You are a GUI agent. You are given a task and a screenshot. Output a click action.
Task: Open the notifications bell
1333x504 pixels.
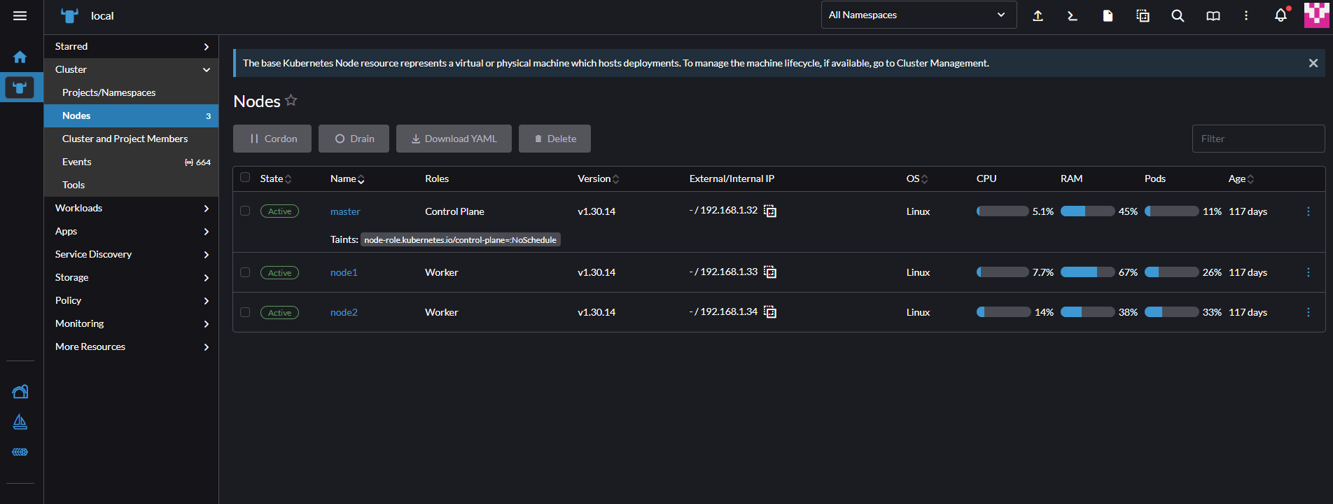point(1280,15)
